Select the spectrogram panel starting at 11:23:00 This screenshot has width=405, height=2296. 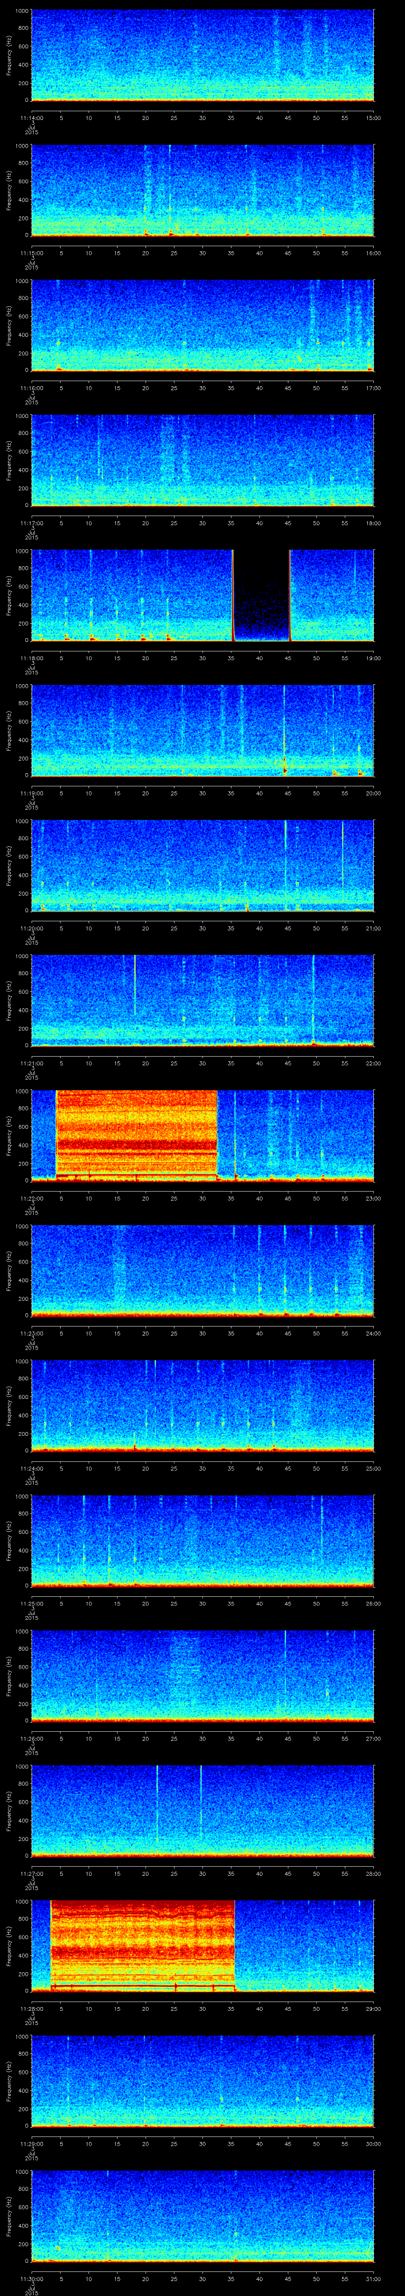[202, 1271]
